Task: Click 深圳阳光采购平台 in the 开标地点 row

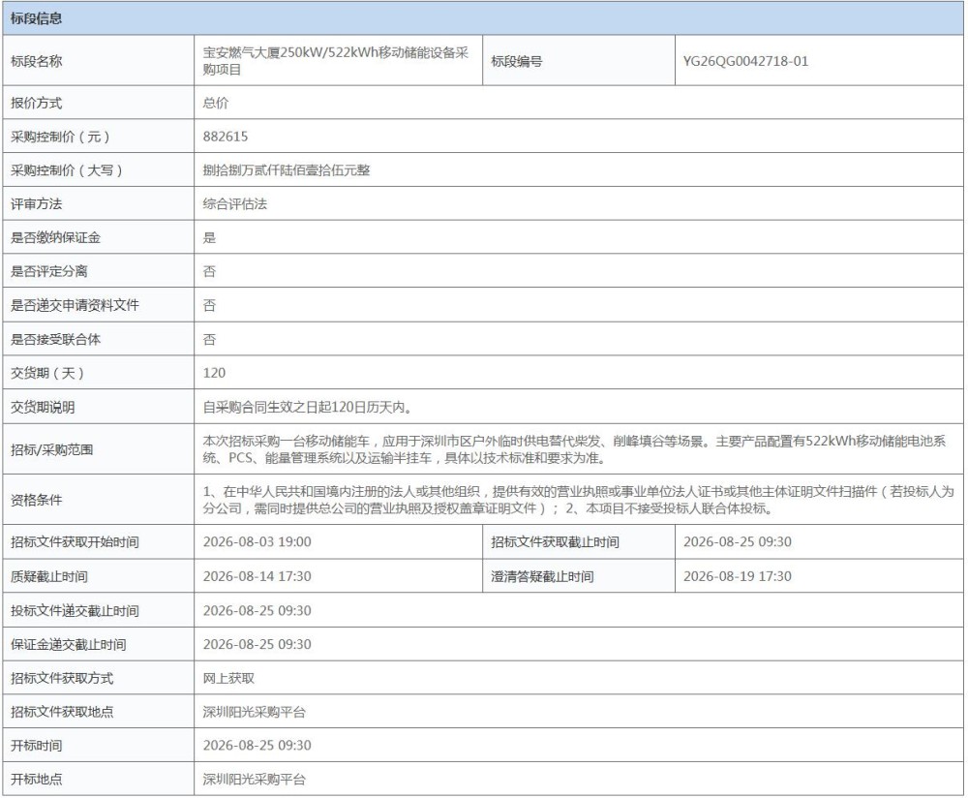Action: (x=255, y=780)
